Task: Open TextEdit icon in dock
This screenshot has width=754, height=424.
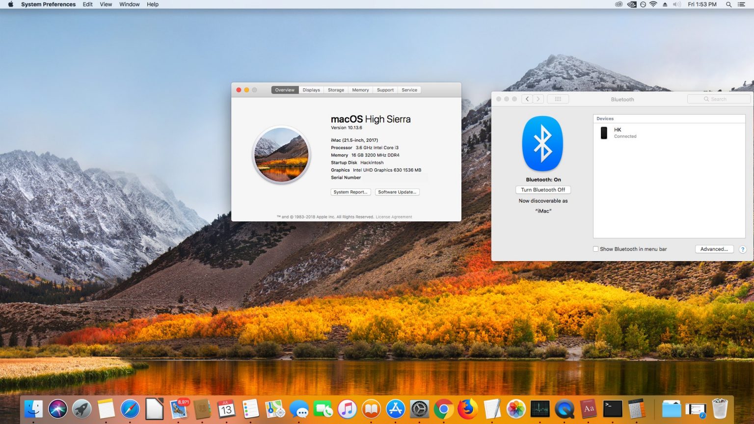Action: click(x=492, y=409)
